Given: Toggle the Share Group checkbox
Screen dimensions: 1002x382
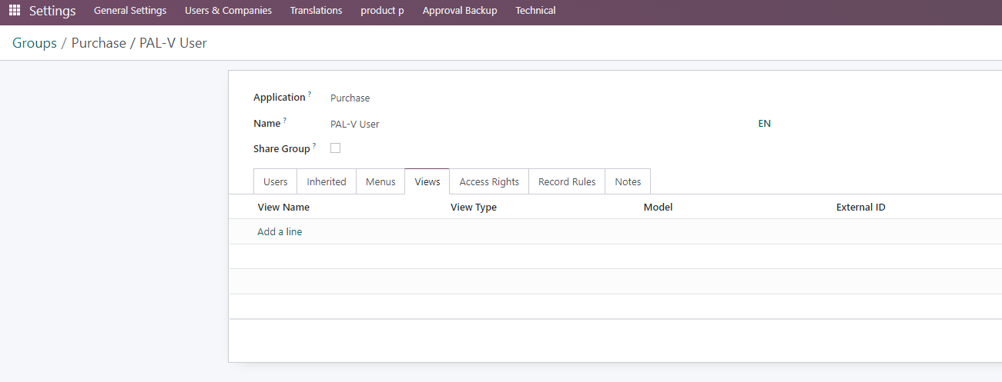Looking at the screenshot, I should 335,148.
